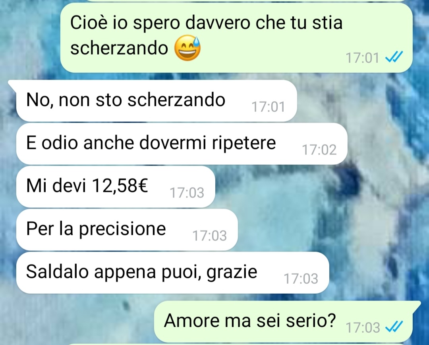The width and height of the screenshot is (429, 345).
Task: Select the 'Per la precisione' message
Action: click(x=127, y=230)
